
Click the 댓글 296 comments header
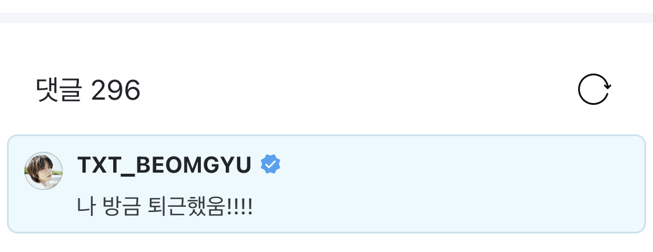point(88,90)
